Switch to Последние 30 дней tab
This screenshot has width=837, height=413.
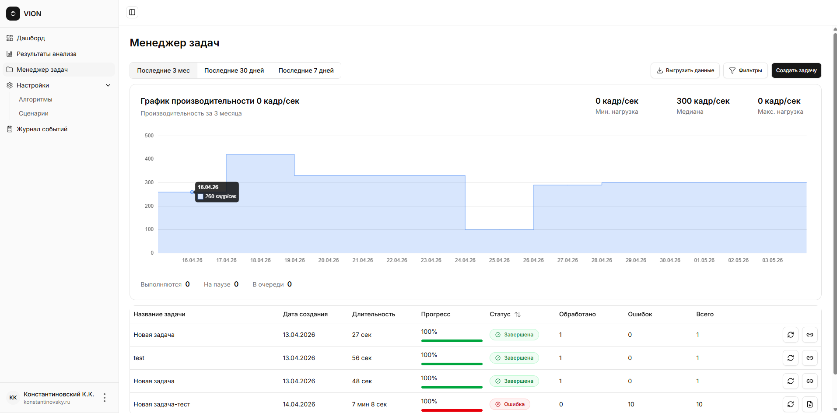[x=234, y=70]
